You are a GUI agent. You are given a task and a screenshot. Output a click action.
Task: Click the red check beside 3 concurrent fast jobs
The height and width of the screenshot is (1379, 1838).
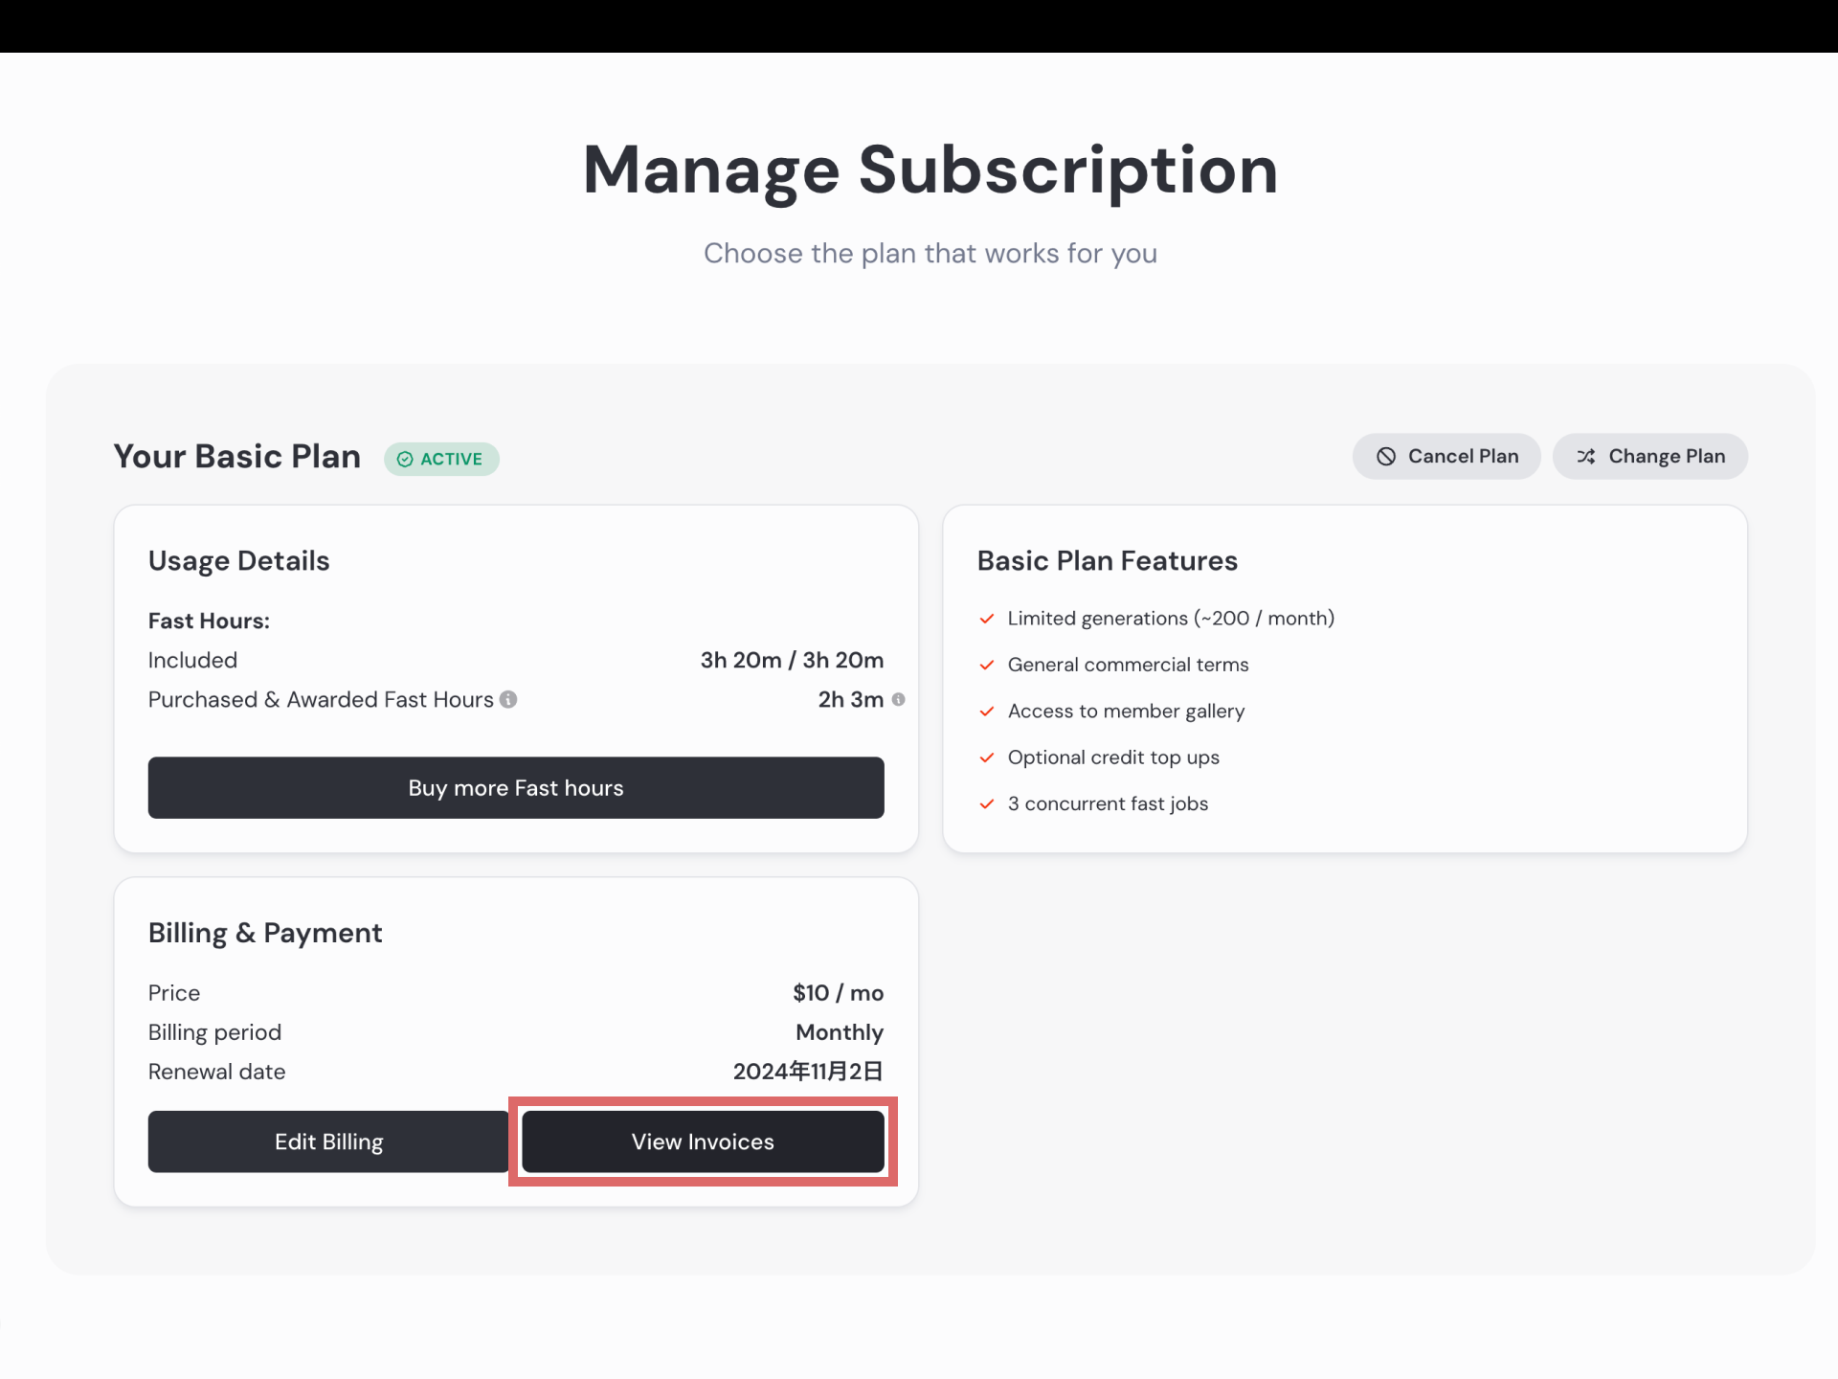click(987, 804)
